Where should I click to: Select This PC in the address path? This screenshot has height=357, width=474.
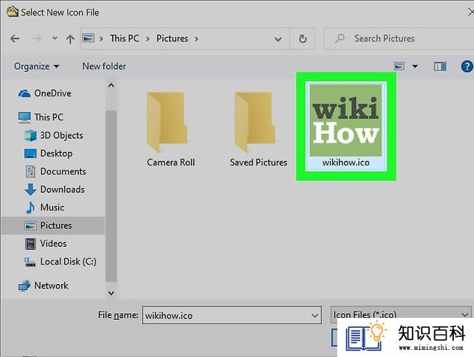coord(124,38)
